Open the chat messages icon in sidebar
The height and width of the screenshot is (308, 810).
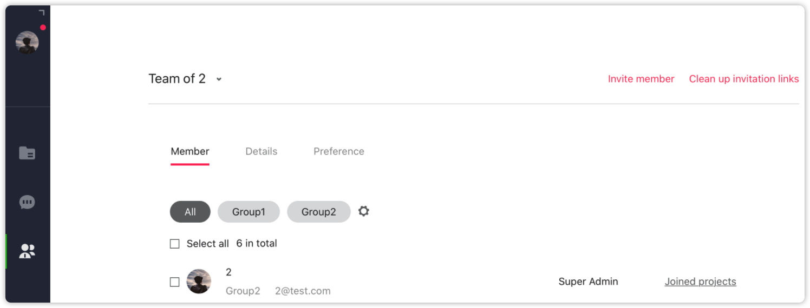tap(27, 202)
